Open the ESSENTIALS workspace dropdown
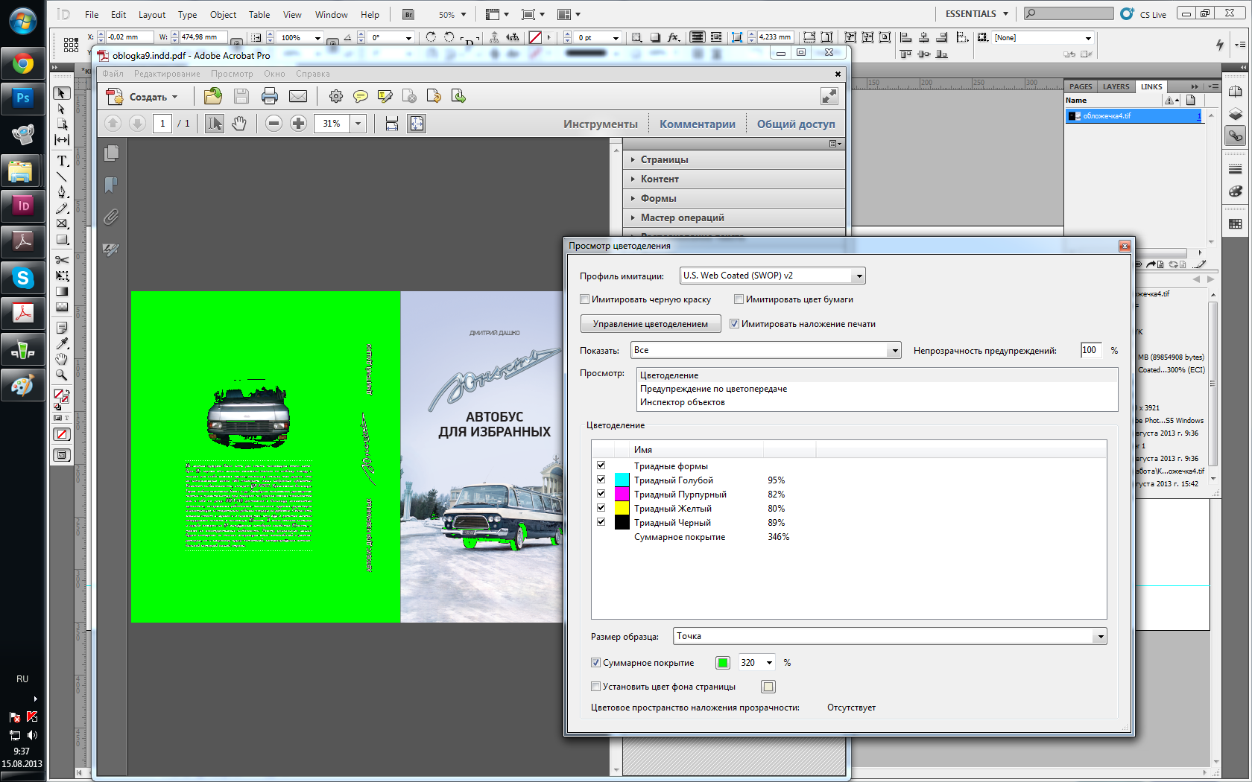Viewport: 1252px width, 782px height. click(976, 14)
